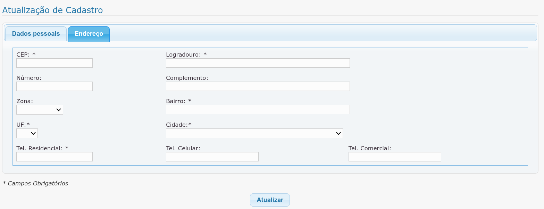Click the Atualizar button
The image size is (544, 209).
(x=270, y=200)
